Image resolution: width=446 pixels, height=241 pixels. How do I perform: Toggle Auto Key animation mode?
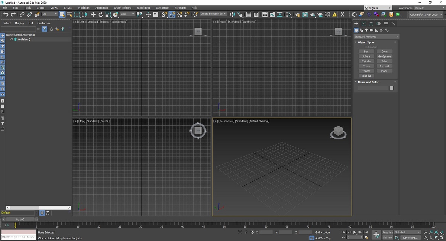(x=387, y=232)
